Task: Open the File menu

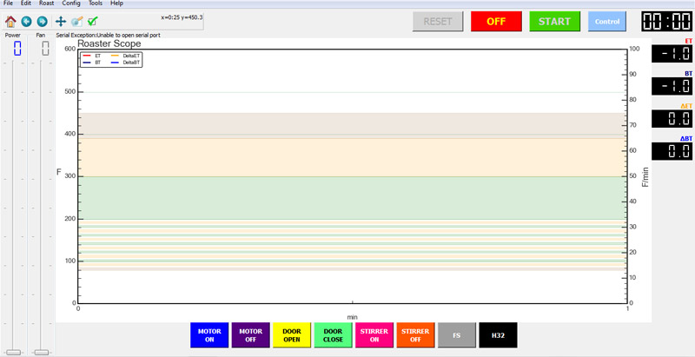Action: coord(8,3)
